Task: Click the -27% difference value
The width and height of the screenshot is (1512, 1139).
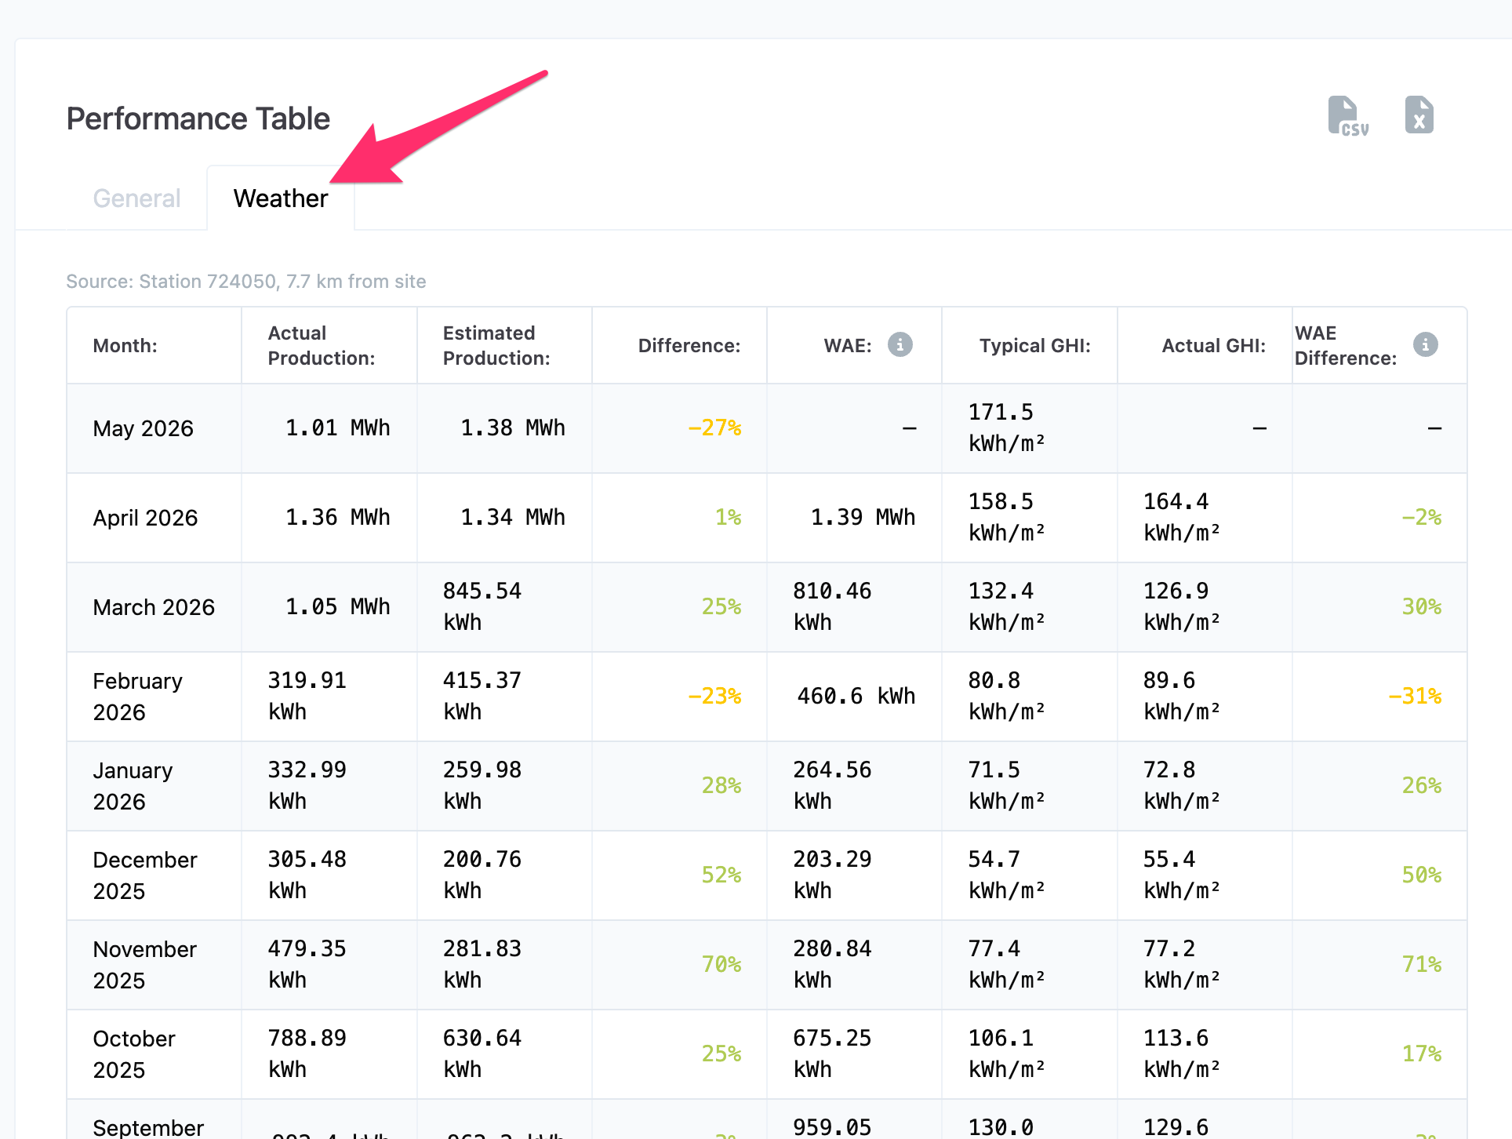Action: tap(714, 428)
